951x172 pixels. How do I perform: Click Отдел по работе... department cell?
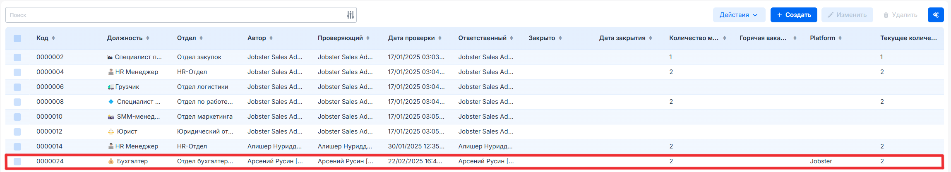[x=205, y=102]
